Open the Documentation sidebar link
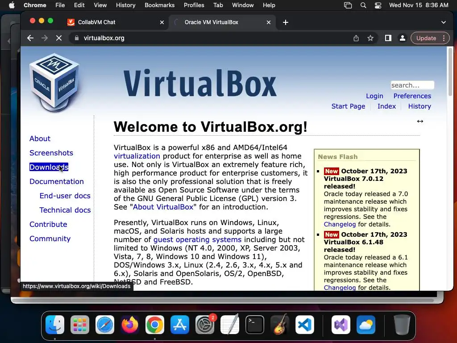The image size is (457, 343). coord(57,181)
